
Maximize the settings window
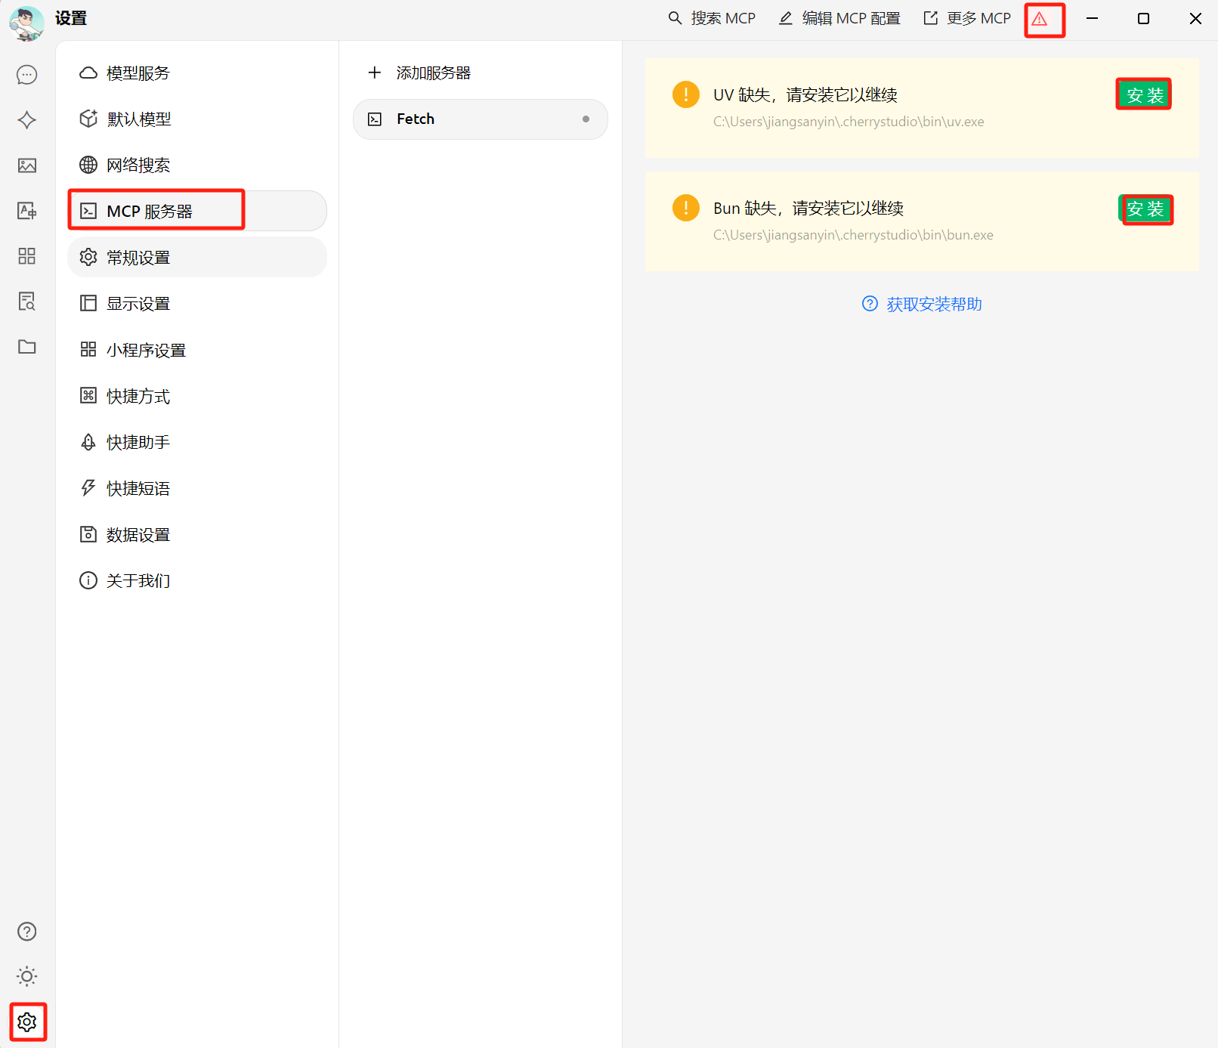[x=1143, y=19]
